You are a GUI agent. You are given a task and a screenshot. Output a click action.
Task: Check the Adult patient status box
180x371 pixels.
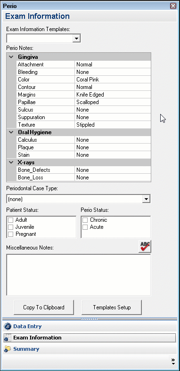coord(11,220)
